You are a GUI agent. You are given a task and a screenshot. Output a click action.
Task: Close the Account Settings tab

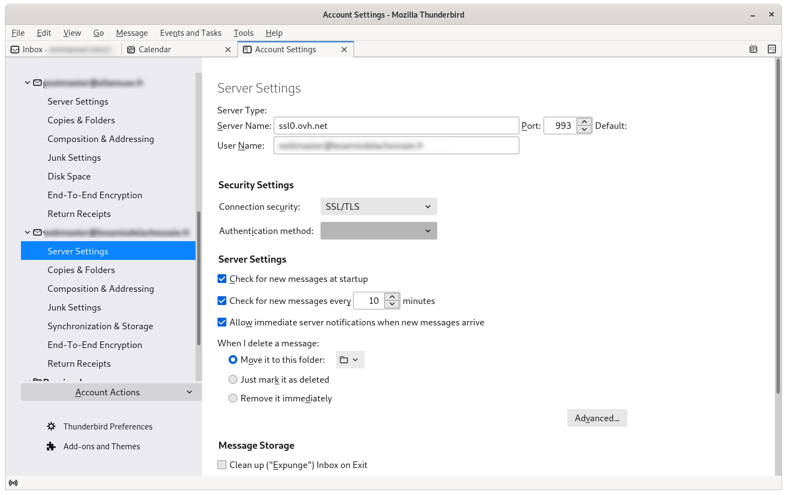344,50
